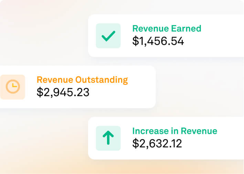Click the dollar sign of $2,945.23
The image size is (244, 174).
(x=40, y=92)
